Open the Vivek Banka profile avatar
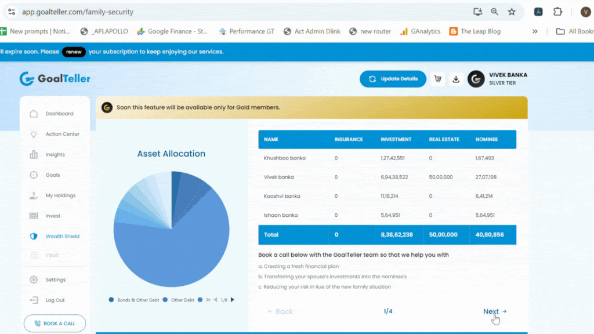Viewport: 594px width, 334px height. (476, 79)
